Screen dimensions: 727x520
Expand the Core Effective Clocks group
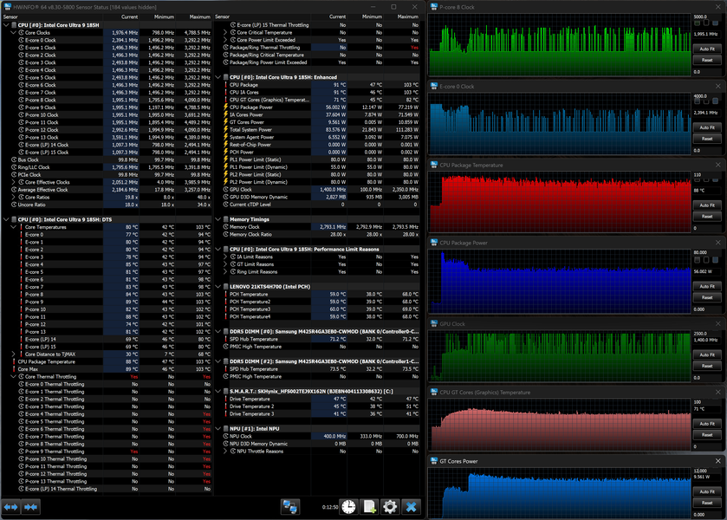click(x=14, y=182)
